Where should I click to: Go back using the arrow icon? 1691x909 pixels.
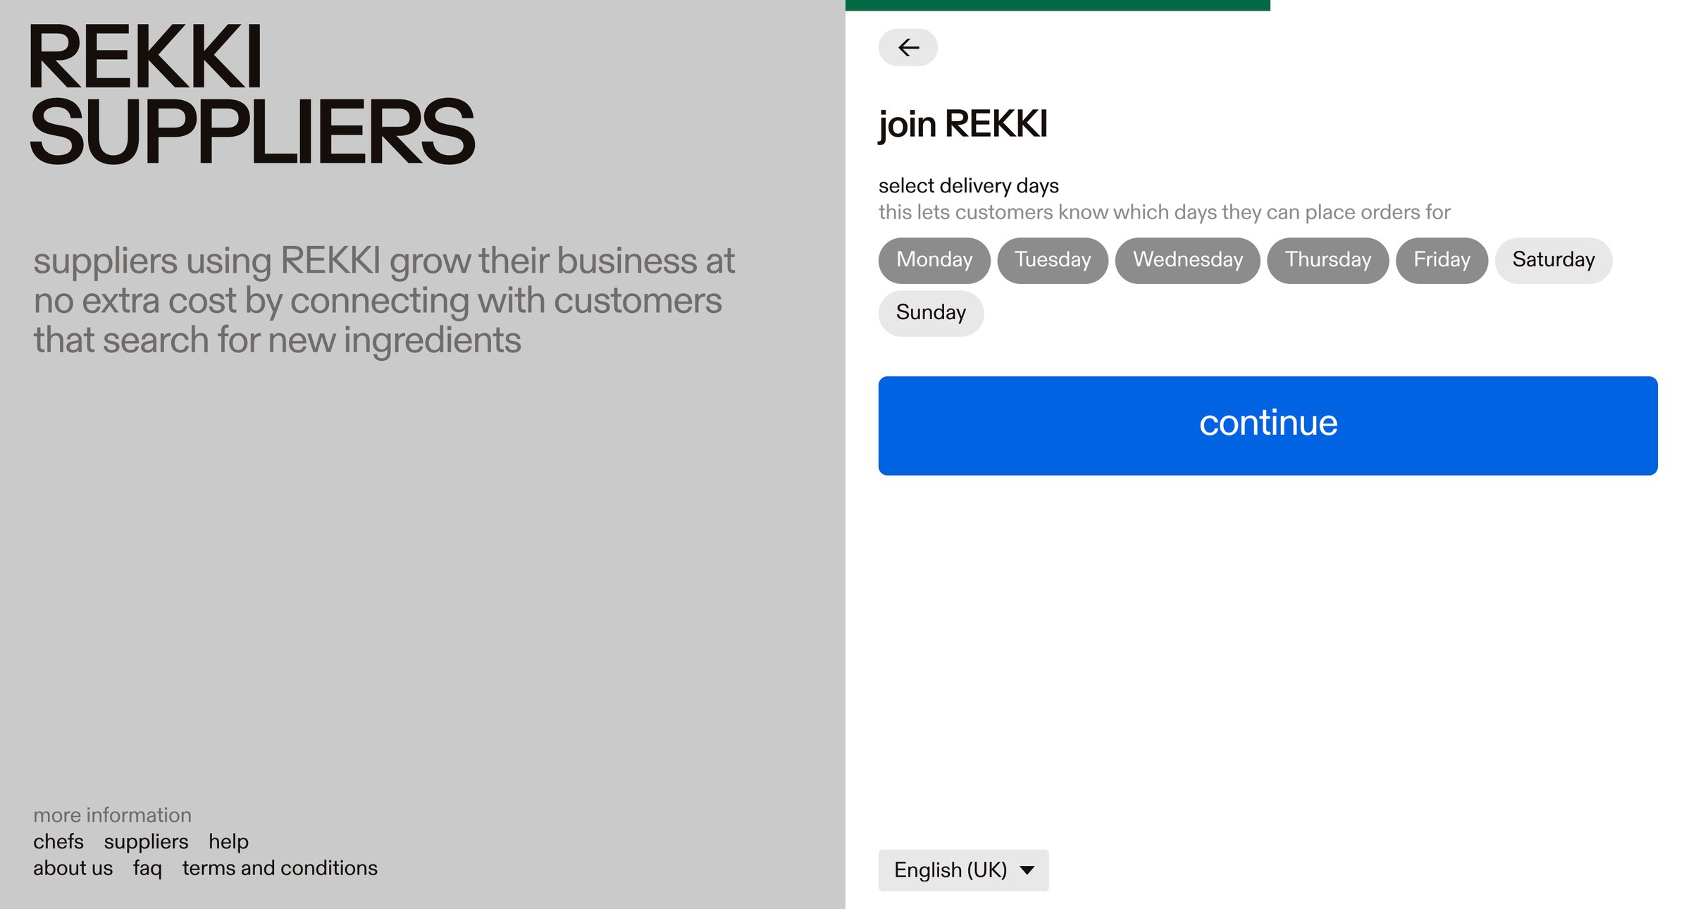point(908,47)
